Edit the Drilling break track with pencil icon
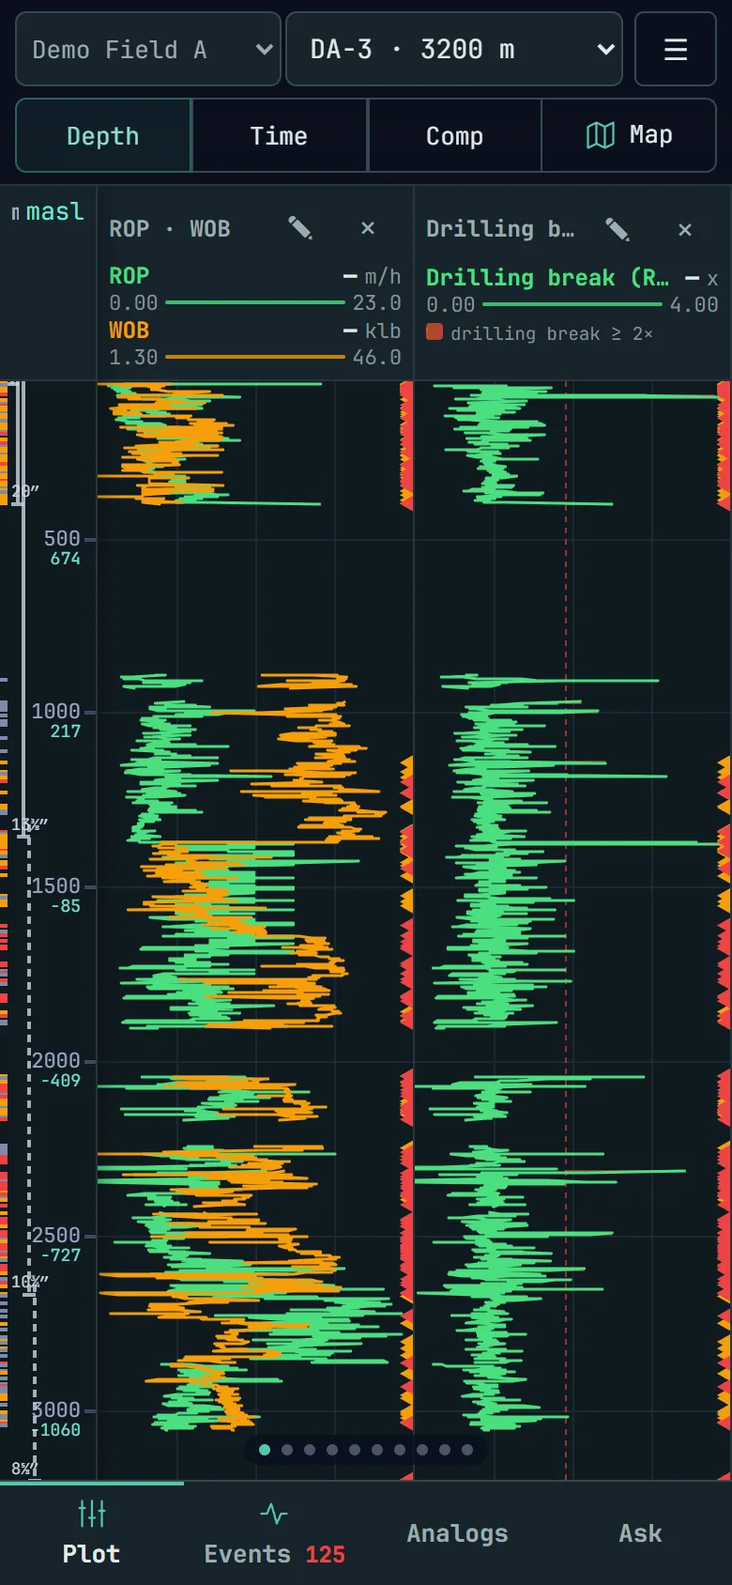732x1585 pixels. click(x=618, y=229)
